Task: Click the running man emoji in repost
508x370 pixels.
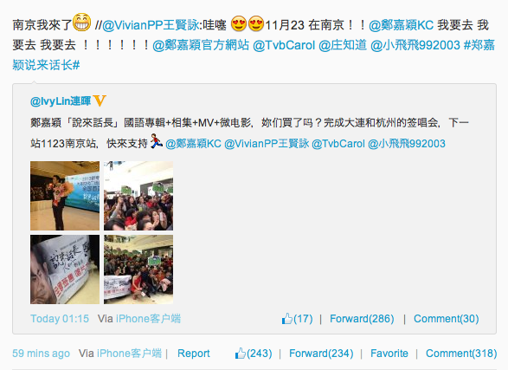Action: [x=156, y=141]
